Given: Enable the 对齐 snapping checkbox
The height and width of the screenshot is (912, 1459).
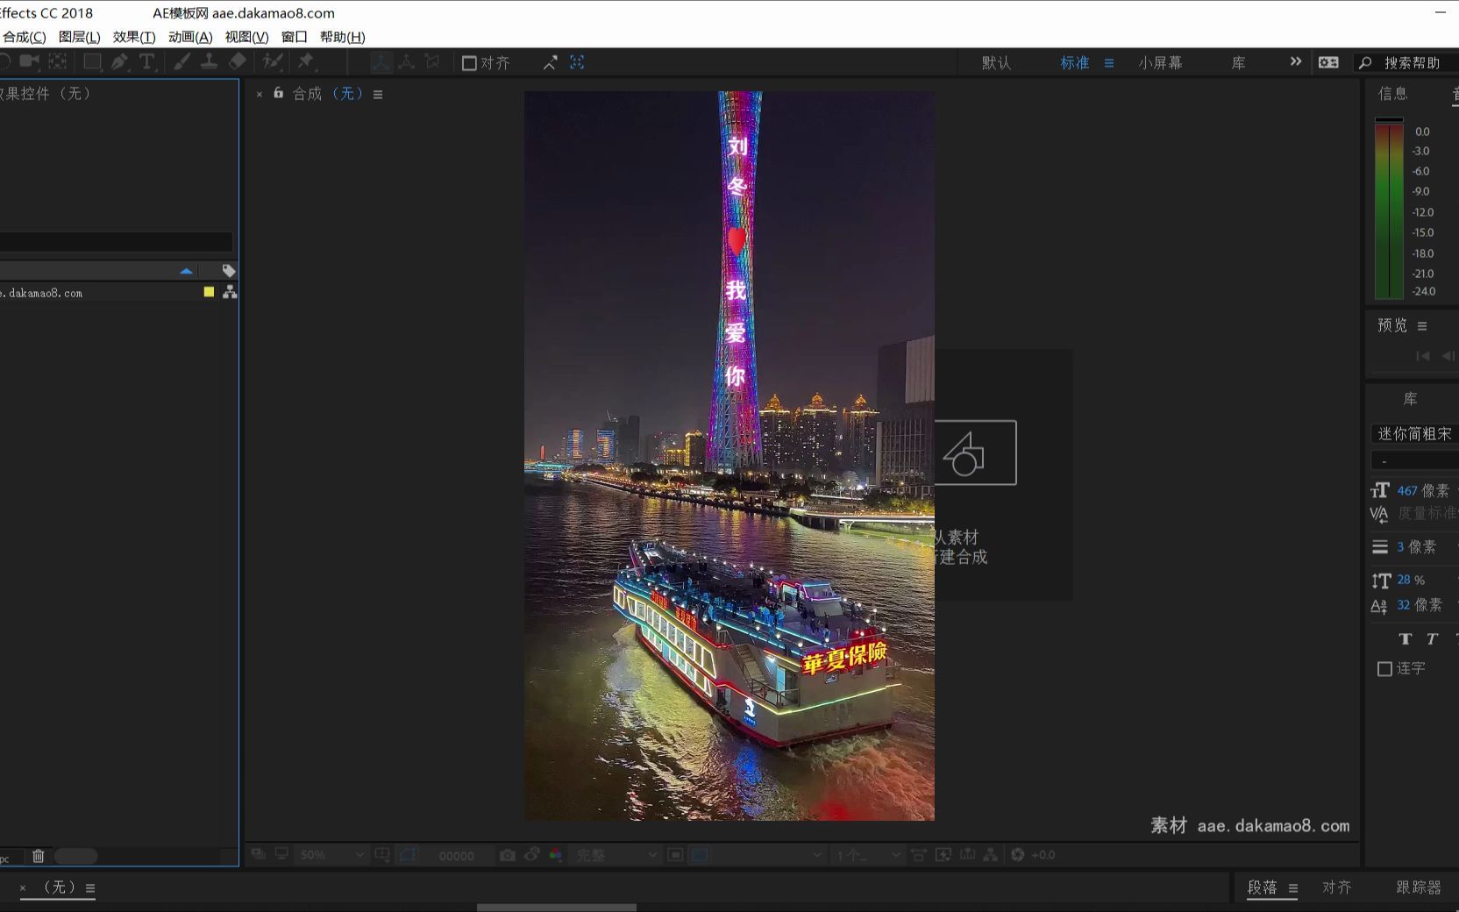Looking at the screenshot, I should 469,63.
